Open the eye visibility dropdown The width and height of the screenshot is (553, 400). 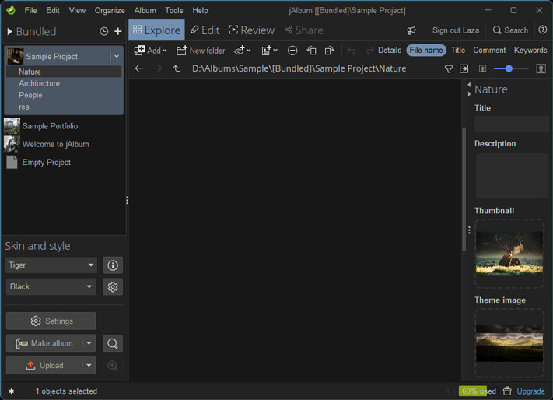pos(243,51)
